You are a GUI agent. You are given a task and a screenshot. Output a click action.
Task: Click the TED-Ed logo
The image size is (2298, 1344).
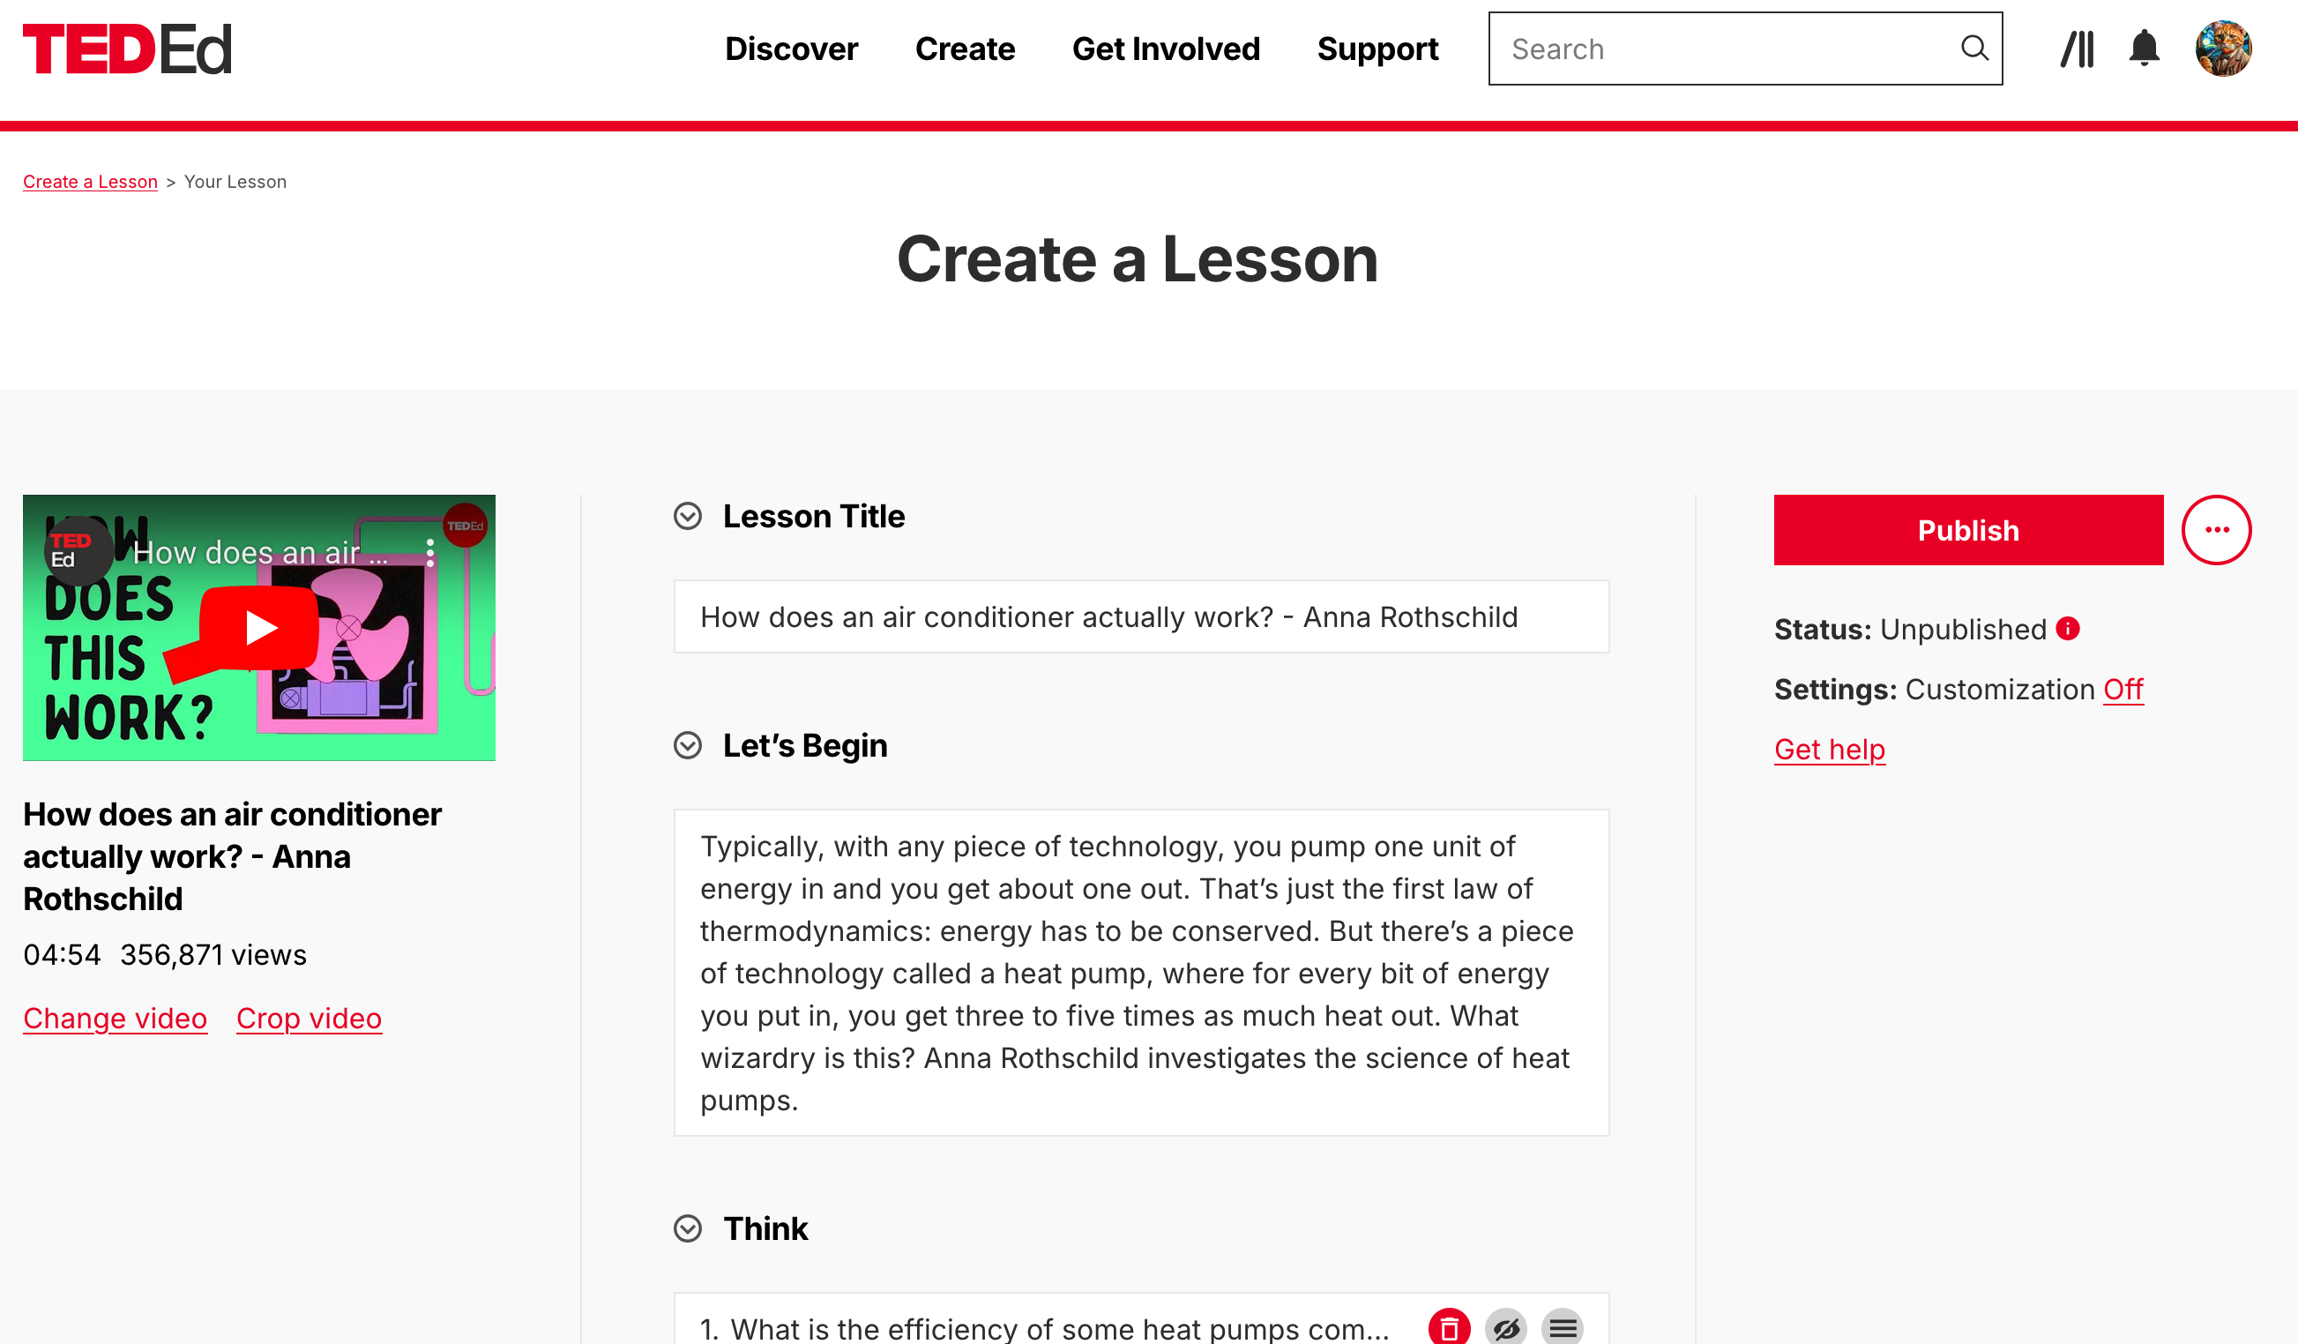point(127,49)
